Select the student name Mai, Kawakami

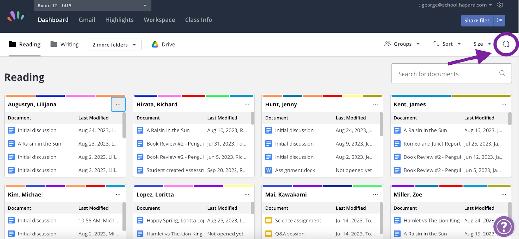pyautogui.click(x=286, y=194)
